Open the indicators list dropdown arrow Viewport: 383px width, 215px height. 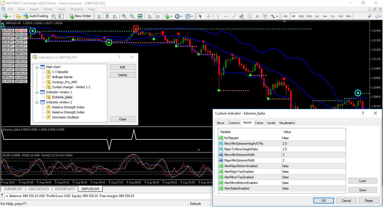[x=171, y=16]
